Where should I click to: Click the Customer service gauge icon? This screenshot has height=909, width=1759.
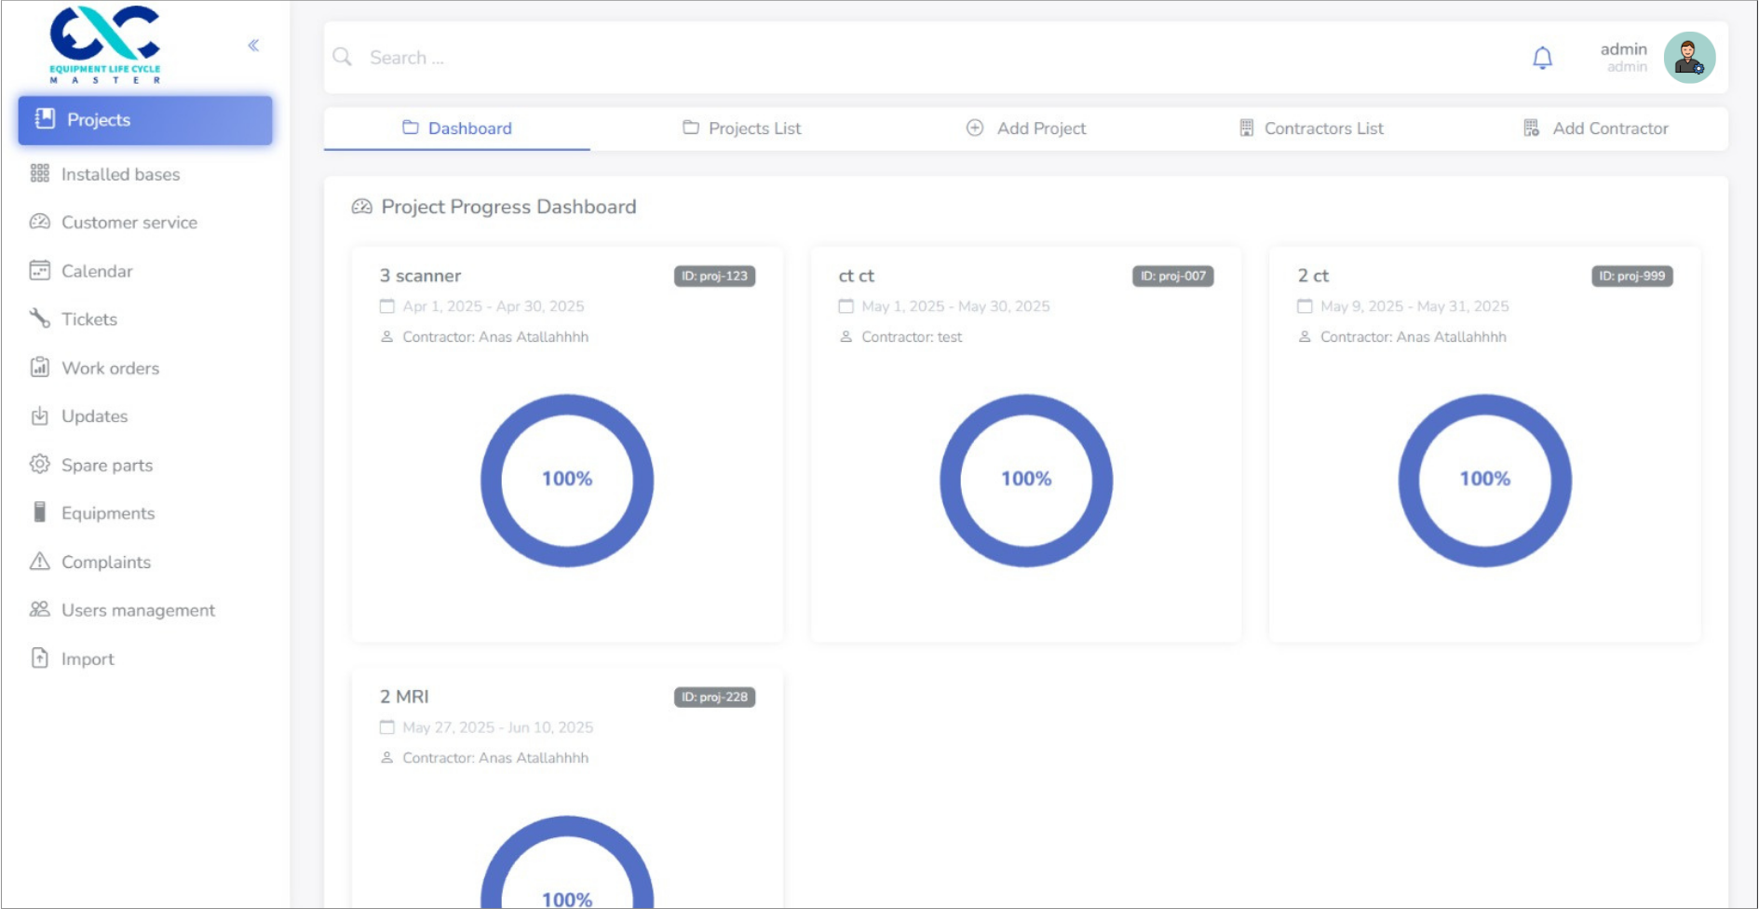[x=39, y=222]
